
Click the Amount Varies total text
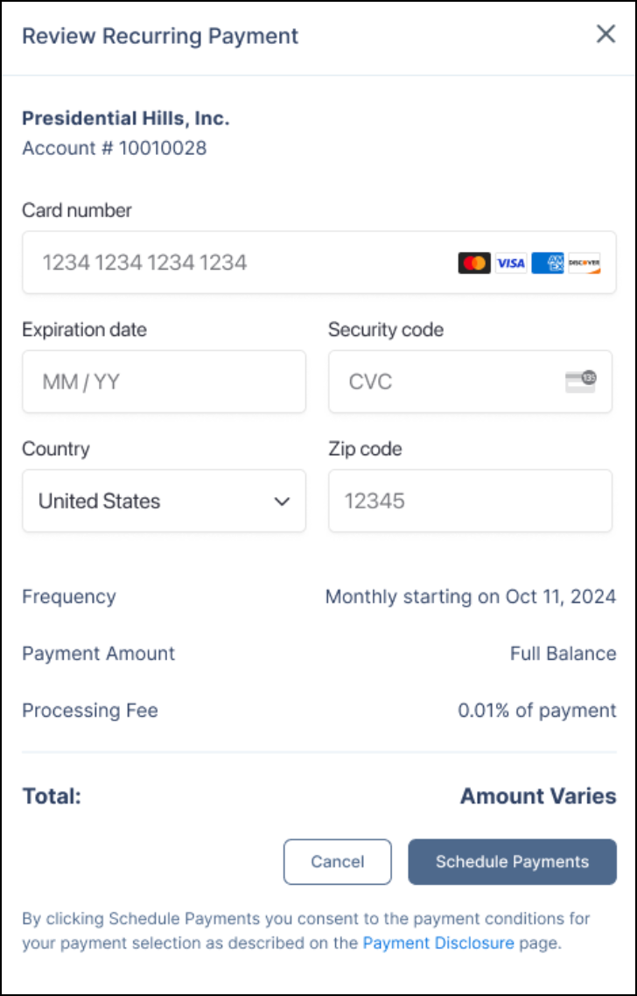[x=538, y=796]
